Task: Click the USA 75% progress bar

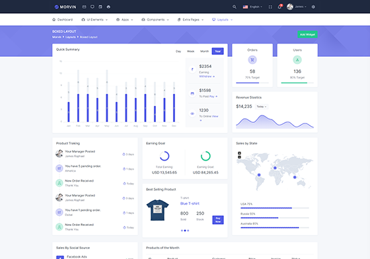Action: tap(275, 208)
